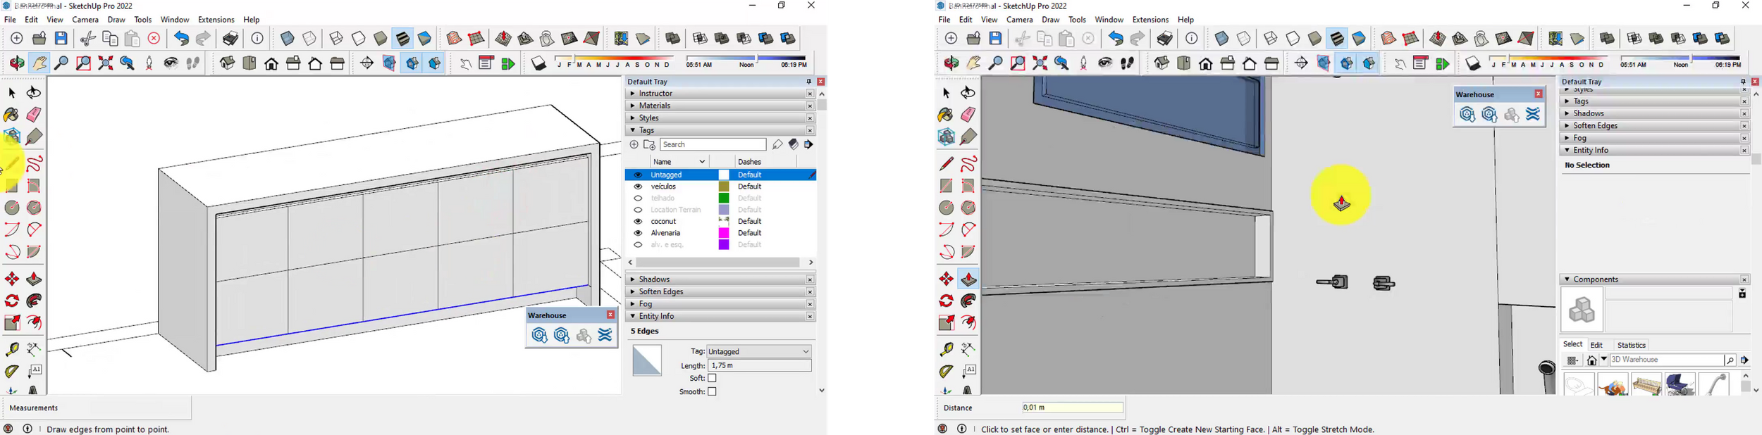The image size is (1762, 435).
Task: Pick the Rotate tool in left window
Action: [x=12, y=301]
